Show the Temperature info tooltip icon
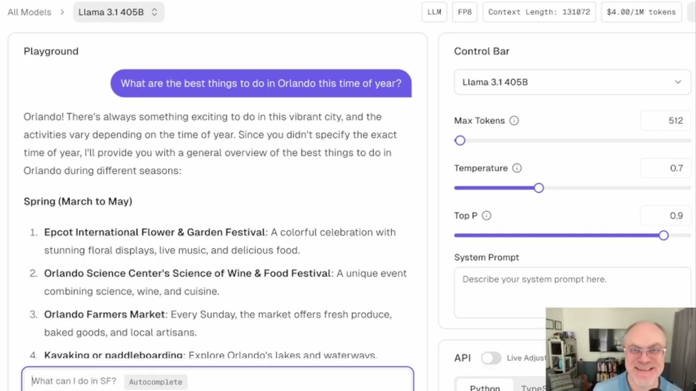 pos(517,168)
